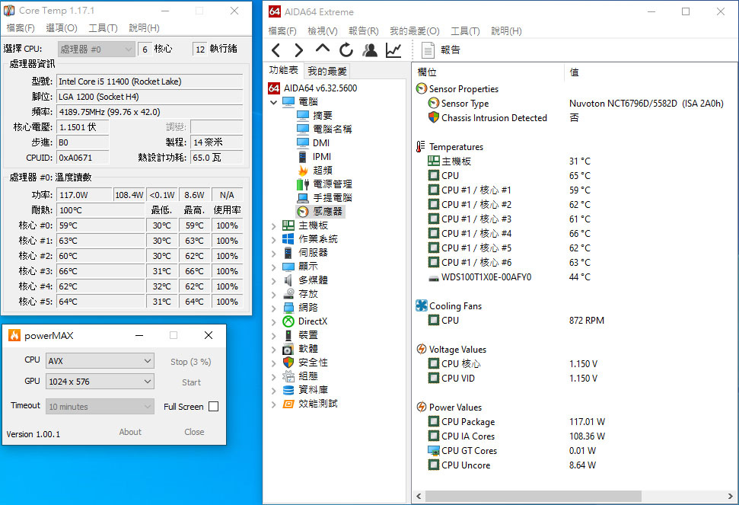Go forward with AIDA64 forward arrow

[299, 50]
